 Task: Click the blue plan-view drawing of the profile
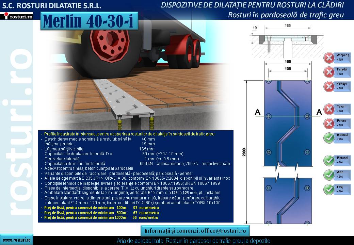click(288, 152)
